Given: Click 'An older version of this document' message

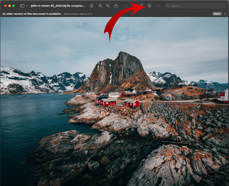Looking at the screenshot, I should 32,14.
